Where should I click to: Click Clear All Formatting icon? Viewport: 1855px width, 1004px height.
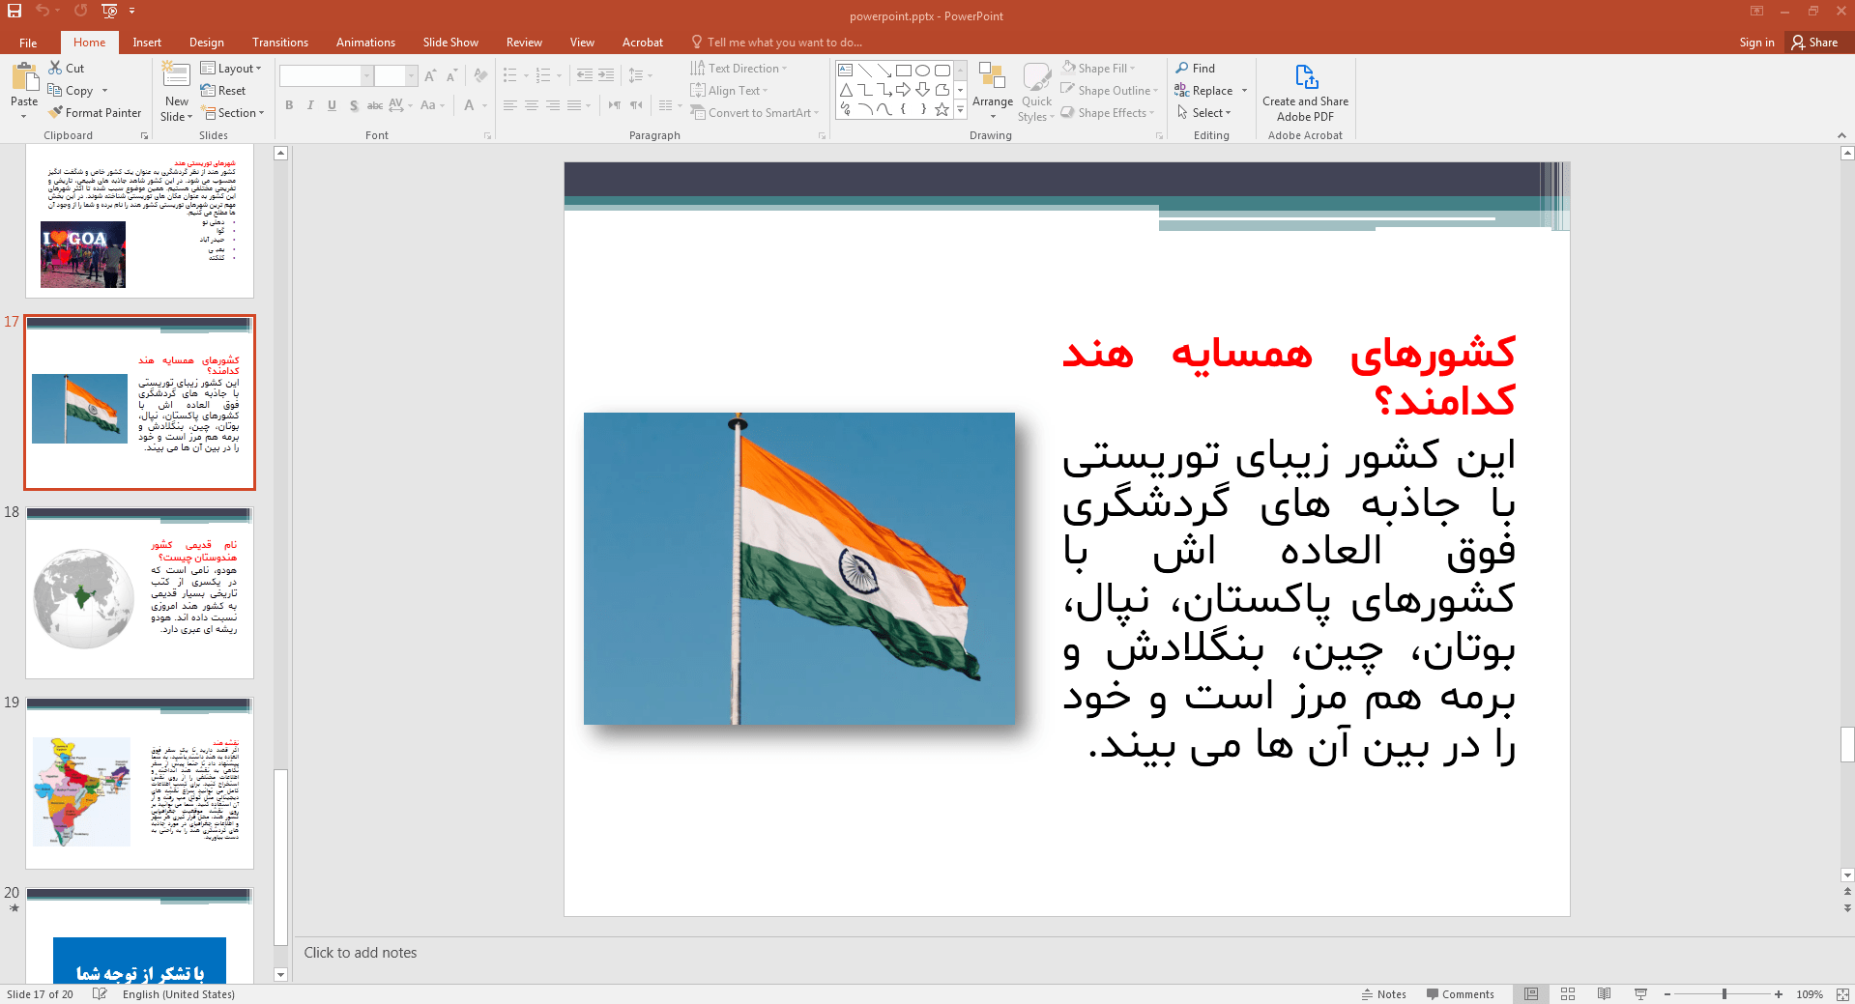click(x=480, y=75)
